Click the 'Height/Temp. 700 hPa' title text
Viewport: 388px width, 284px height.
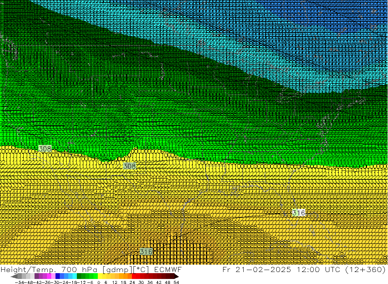pyautogui.click(x=50, y=269)
